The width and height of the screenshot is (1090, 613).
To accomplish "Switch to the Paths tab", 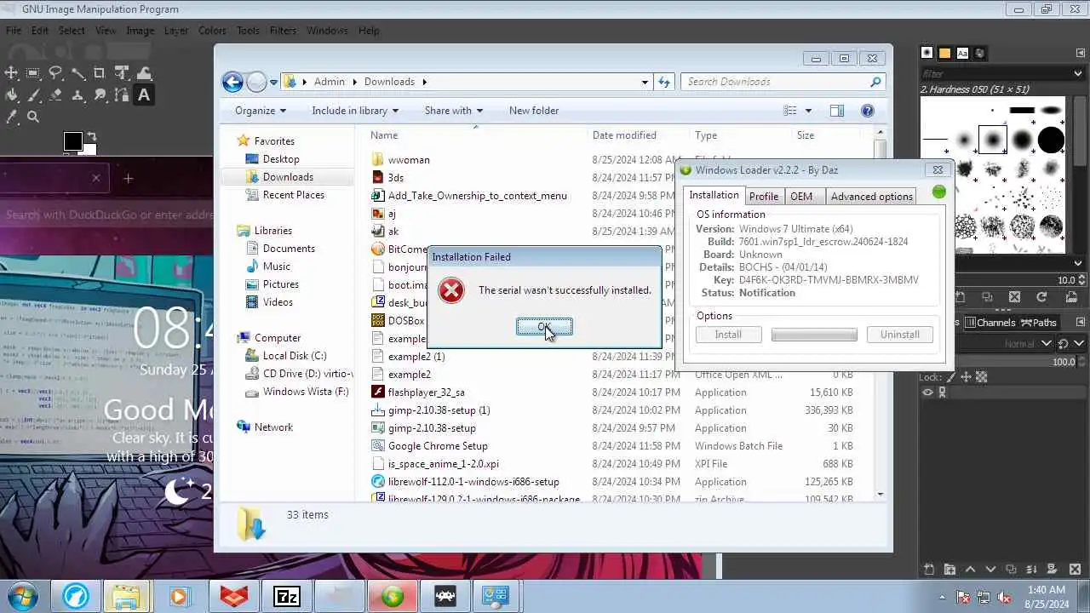I will pos(1038,323).
